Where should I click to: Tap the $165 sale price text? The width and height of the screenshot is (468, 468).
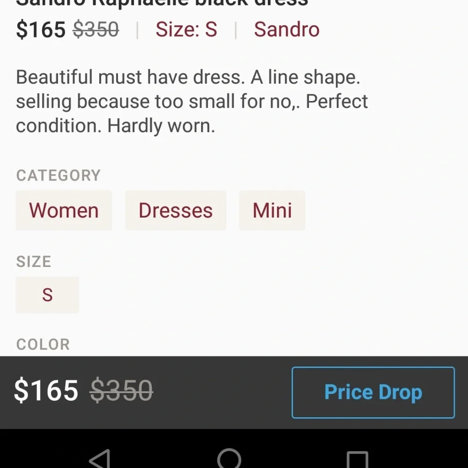pos(40,29)
